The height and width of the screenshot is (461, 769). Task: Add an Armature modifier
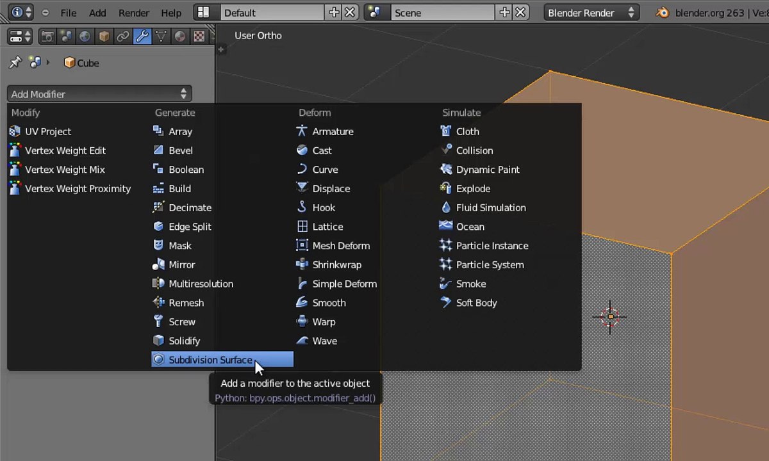325,131
